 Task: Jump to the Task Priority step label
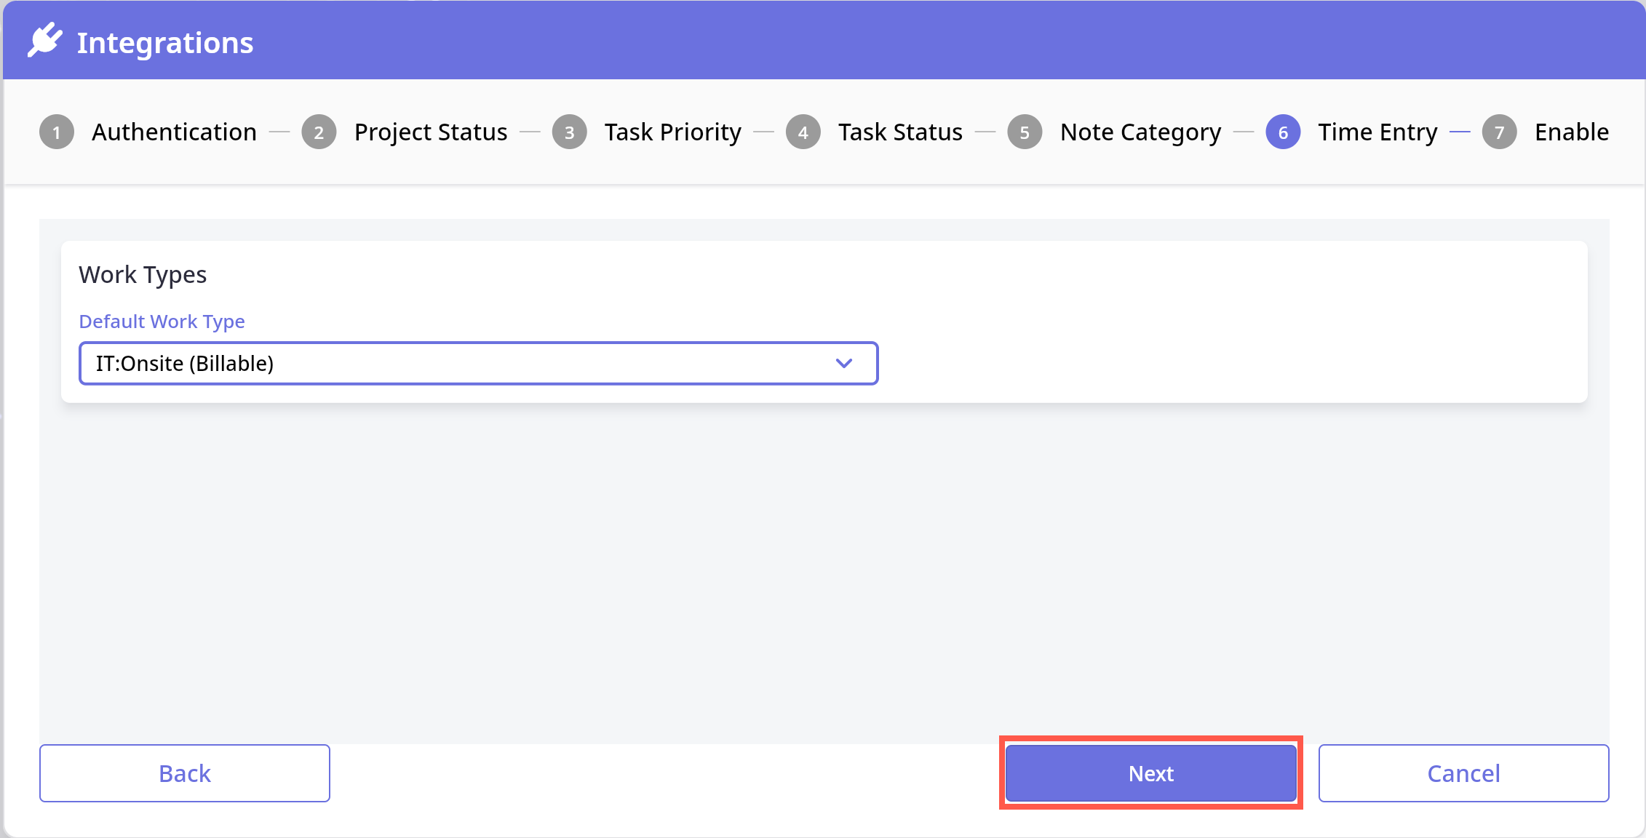[x=673, y=132]
